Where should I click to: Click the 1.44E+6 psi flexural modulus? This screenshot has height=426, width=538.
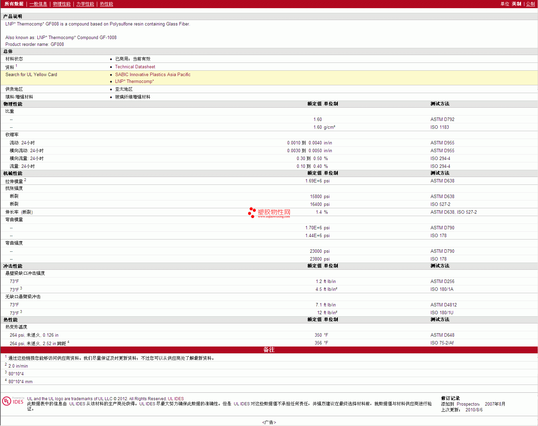(317, 236)
